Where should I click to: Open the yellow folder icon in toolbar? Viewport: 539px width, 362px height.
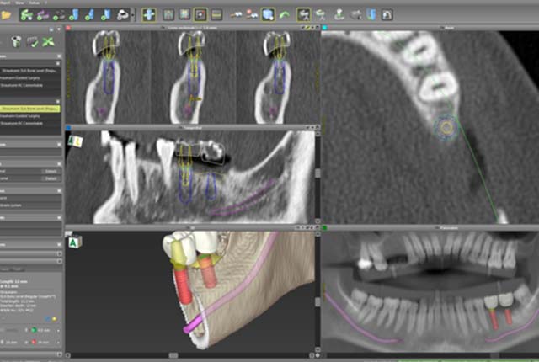click(6, 15)
